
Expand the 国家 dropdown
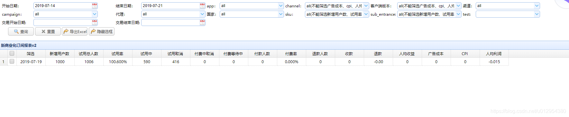(x=281, y=14)
